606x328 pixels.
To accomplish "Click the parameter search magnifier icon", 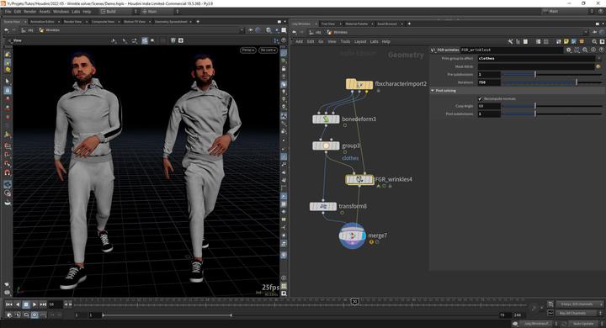I will (585, 50).
